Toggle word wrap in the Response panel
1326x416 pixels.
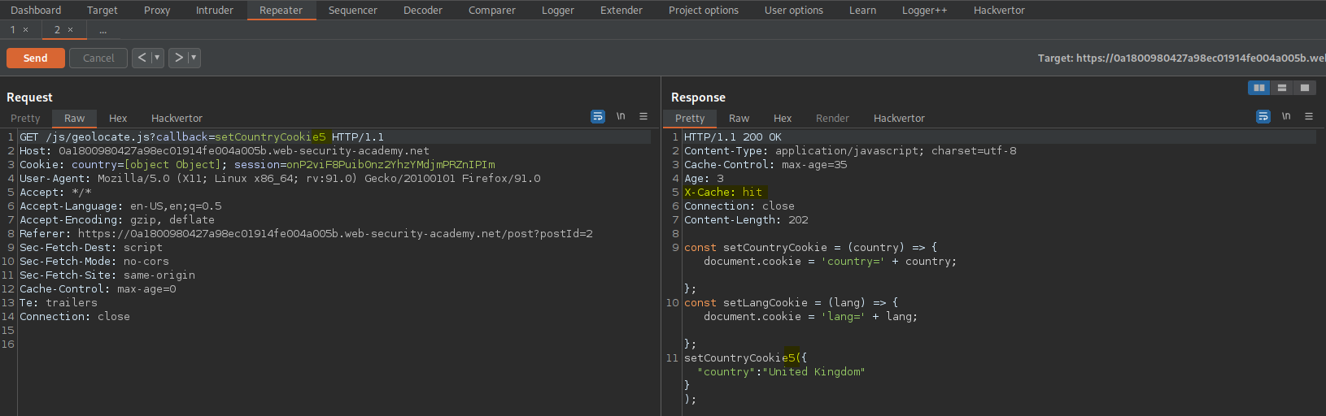point(1263,117)
